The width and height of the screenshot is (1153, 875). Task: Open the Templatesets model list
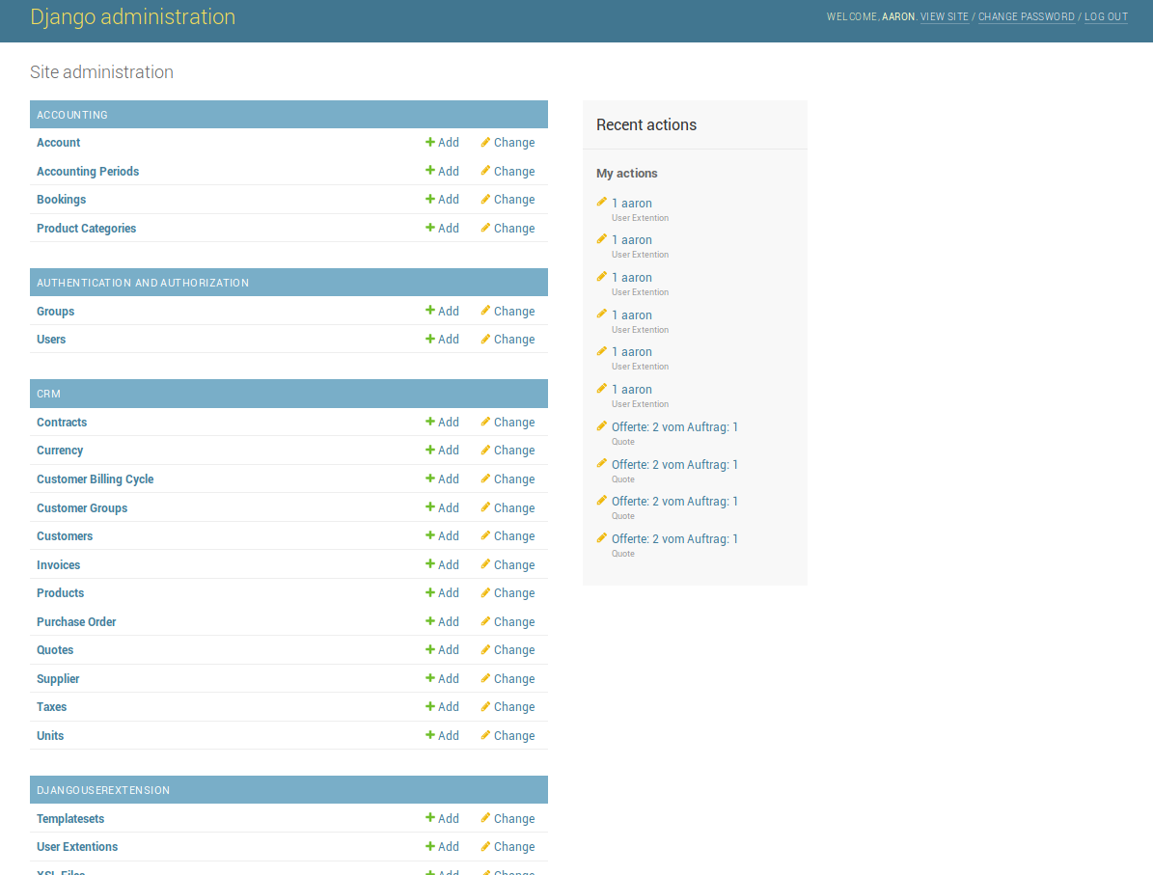[70, 818]
